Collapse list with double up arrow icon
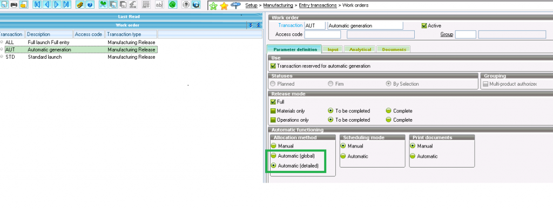The width and height of the screenshot is (553, 209). coord(258,25)
